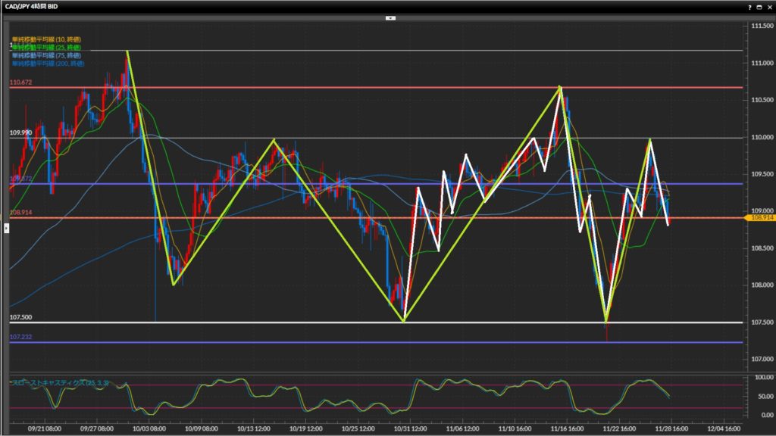Expand the top toolbar dropdown arrow
Screen dimensions: 776x436
(390, 17)
